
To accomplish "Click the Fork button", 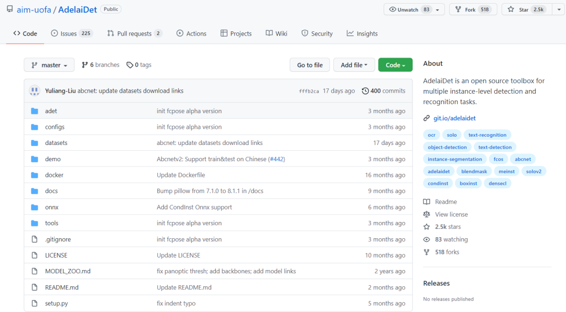I will click(x=473, y=9).
